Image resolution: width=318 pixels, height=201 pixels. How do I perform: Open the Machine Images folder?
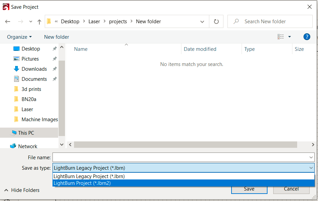[x=40, y=120]
